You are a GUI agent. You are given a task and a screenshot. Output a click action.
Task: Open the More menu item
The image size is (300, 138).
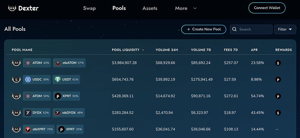coord(181,8)
